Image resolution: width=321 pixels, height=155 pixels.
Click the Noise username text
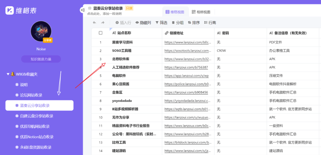(41, 49)
